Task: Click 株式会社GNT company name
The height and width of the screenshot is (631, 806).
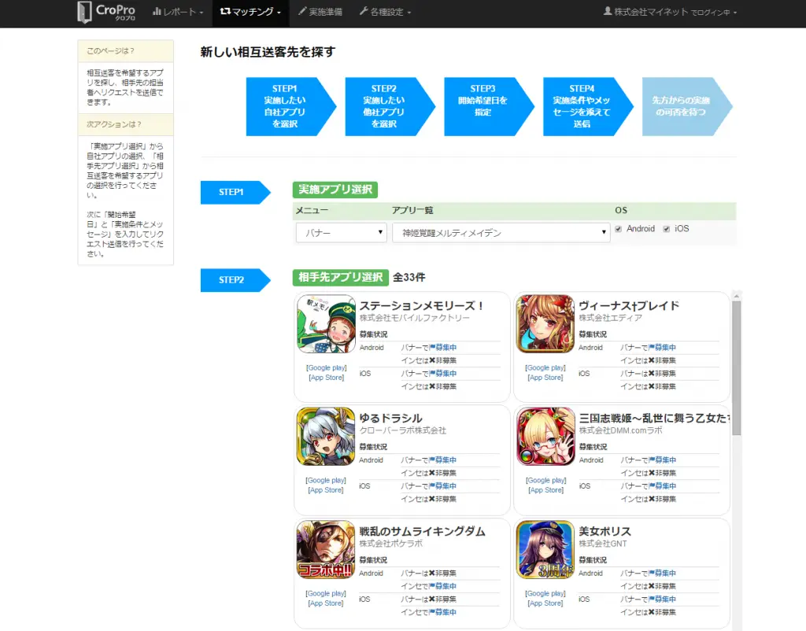Action: click(603, 544)
